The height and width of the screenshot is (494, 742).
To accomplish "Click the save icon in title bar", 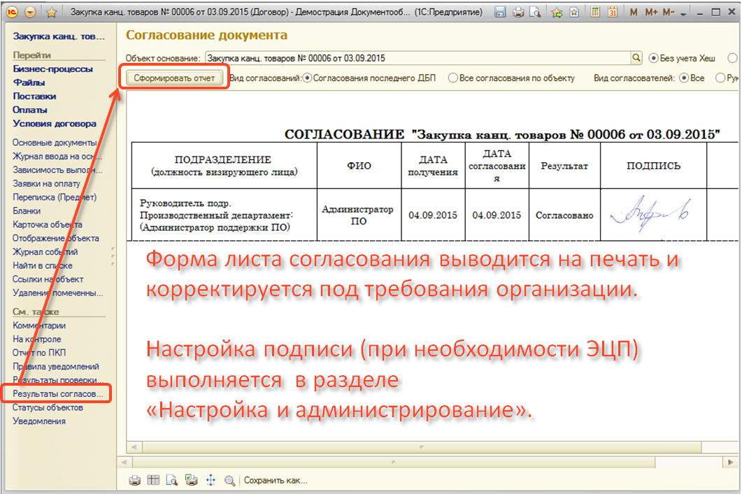I will coord(500,13).
